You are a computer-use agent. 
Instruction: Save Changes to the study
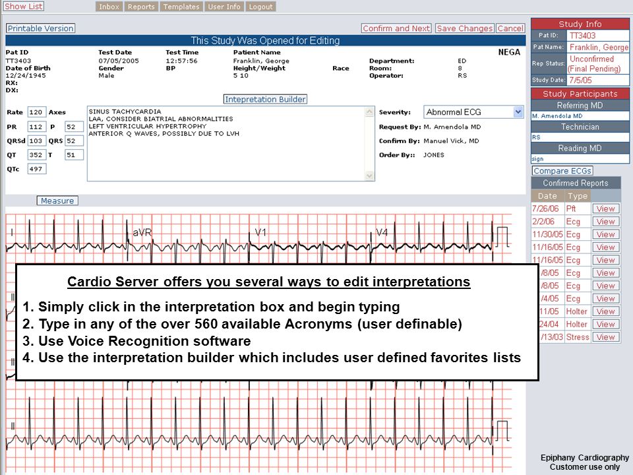pyautogui.click(x=465, y=28)
